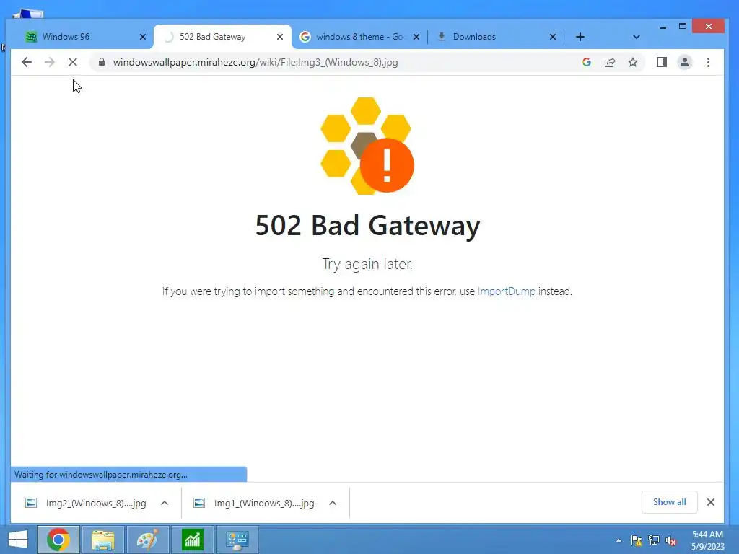Close the Windows 96 tab

[143, 37]
